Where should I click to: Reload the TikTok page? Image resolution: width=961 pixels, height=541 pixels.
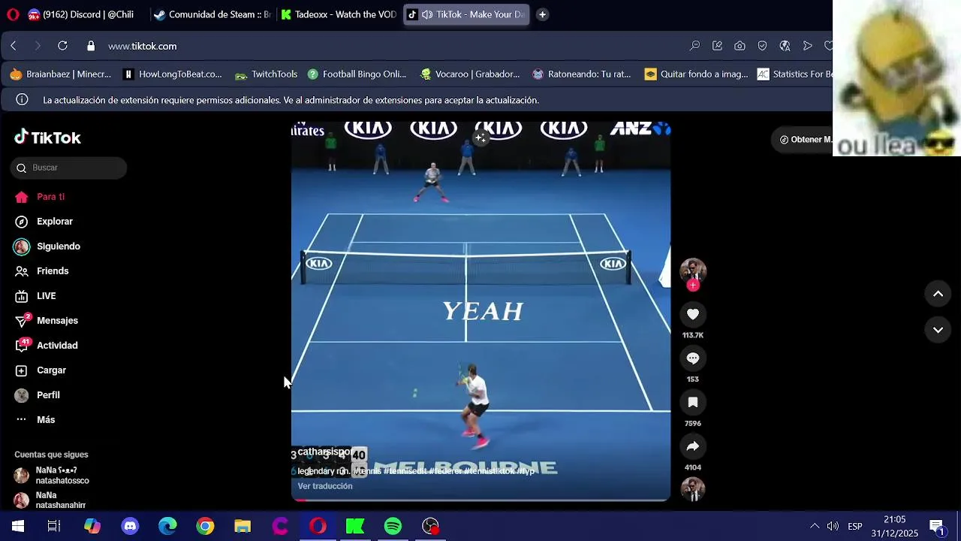62,46
